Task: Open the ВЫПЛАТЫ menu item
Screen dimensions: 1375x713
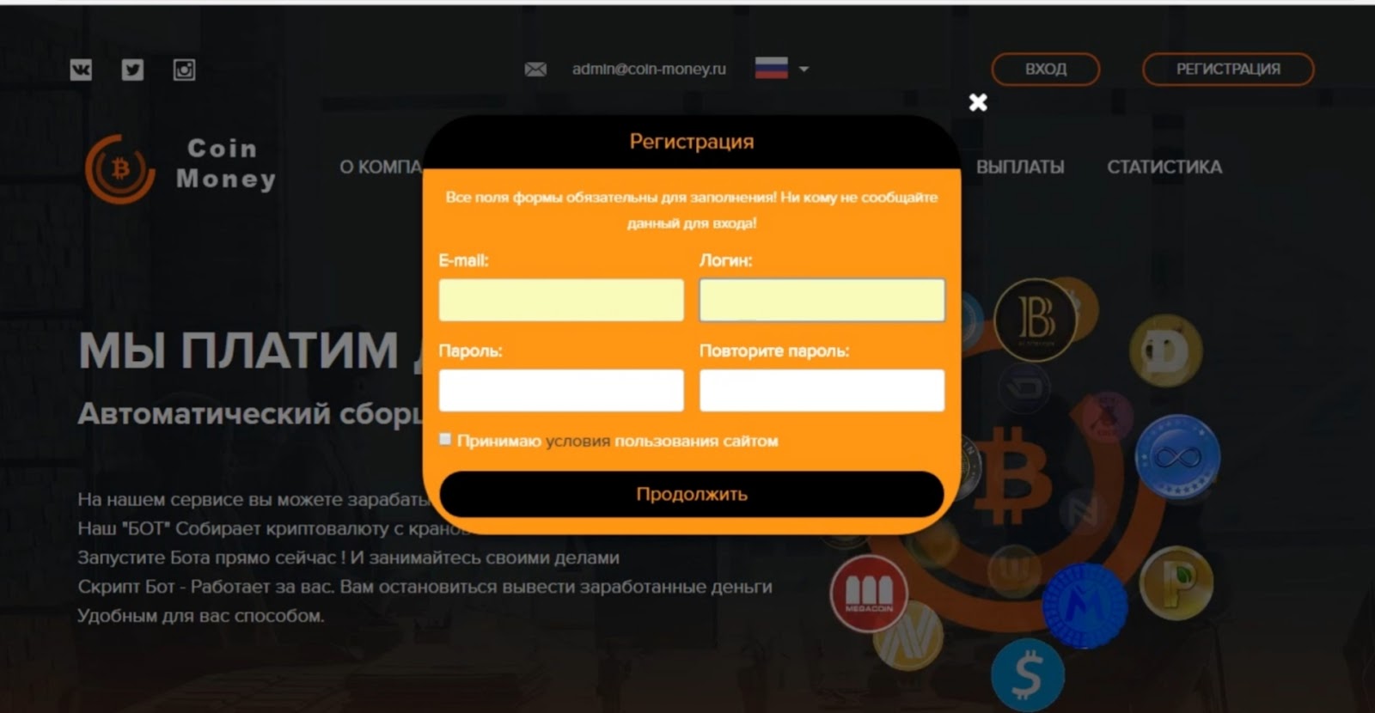Action: pyautogui.click(x=1019, y=167)
